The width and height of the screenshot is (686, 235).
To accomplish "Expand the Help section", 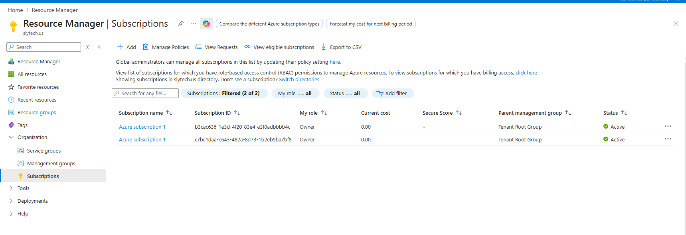I will pyautogui.click(x=11, y=213).
